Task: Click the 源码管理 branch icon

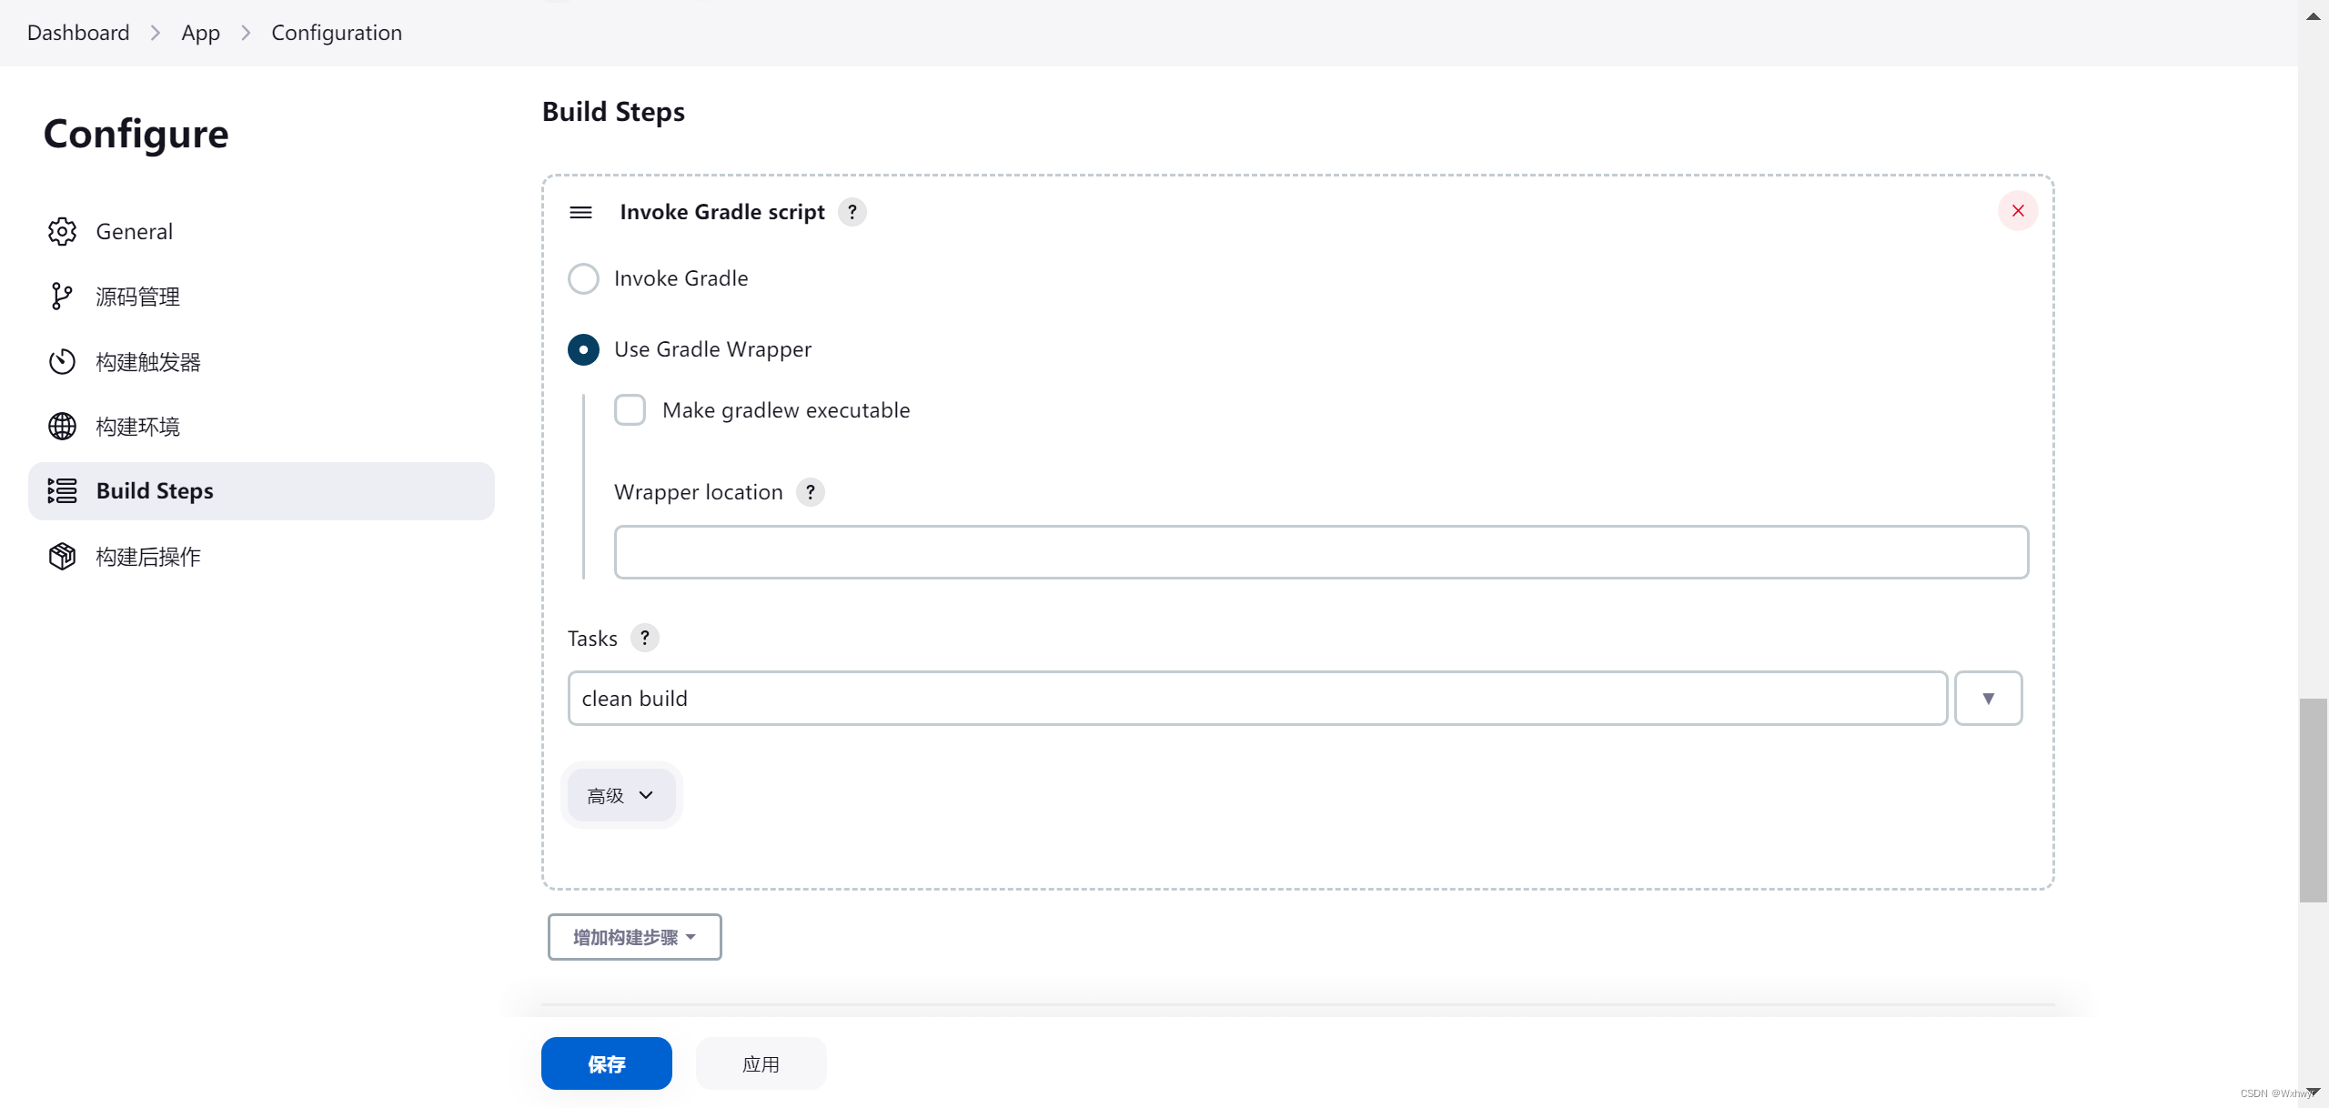Action: coord(62,297)
